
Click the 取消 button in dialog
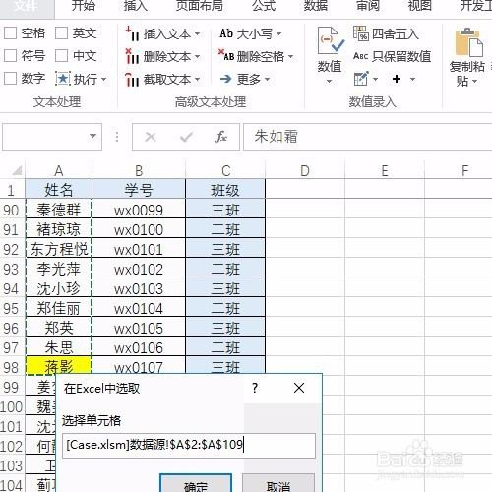tap(278, 484)
